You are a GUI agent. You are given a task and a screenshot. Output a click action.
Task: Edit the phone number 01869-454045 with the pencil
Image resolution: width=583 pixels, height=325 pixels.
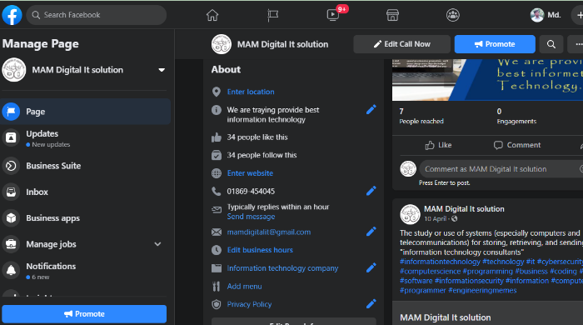click(x=371, y=191)
